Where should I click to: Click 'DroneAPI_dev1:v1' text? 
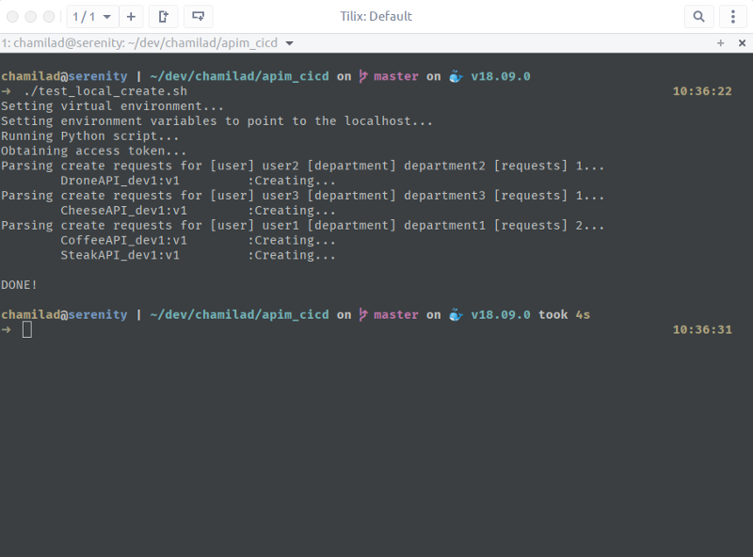pyautogui.click(x=120, y=181)
